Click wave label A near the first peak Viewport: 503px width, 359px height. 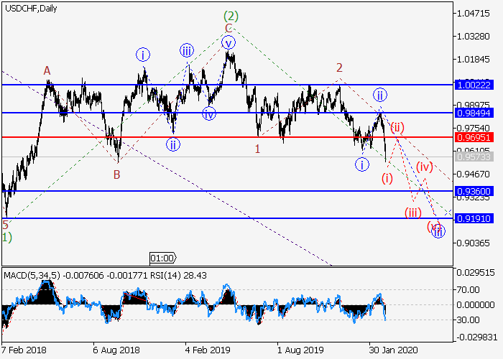[47, 70]
